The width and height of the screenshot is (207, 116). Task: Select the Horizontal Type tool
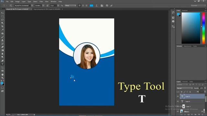coord(2,64)
